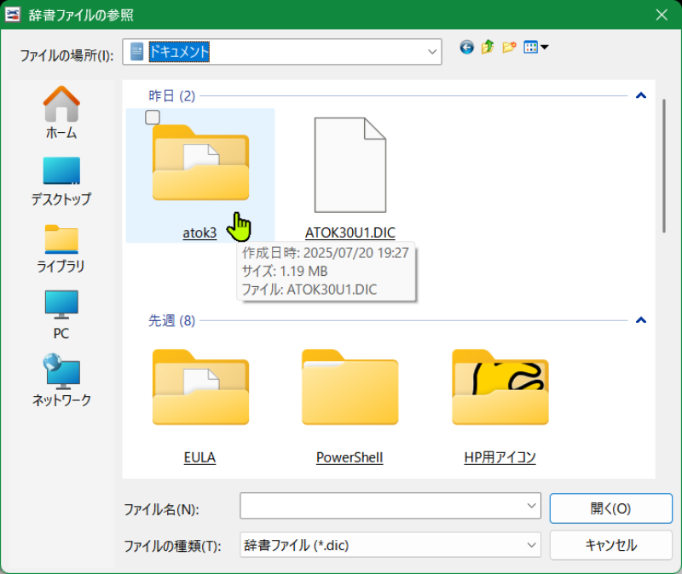
Task: Click the dialog title bar app icon
Action: click(13, 14)
